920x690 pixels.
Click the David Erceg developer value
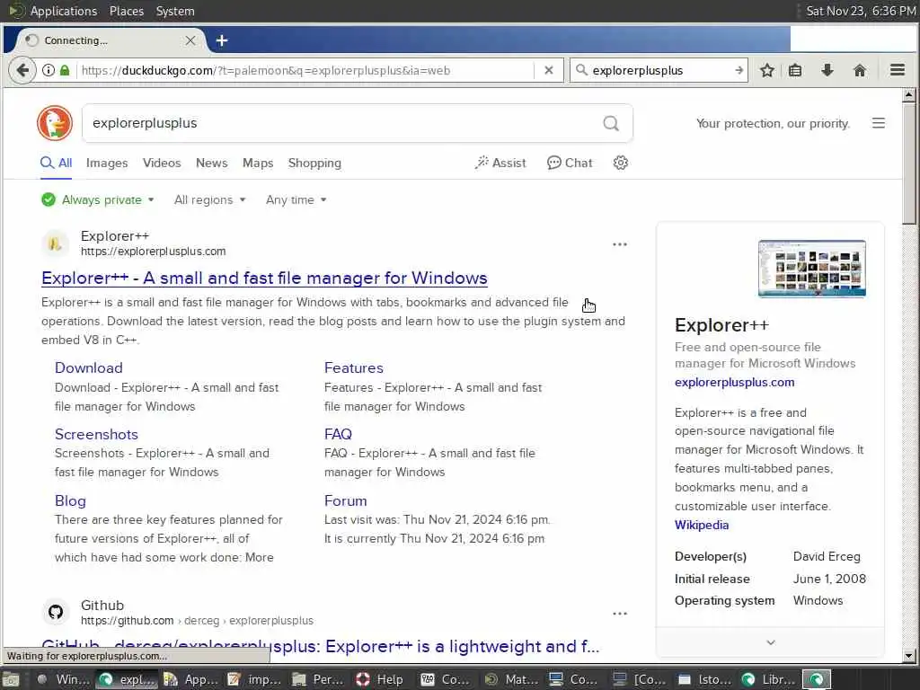point(827,556)
